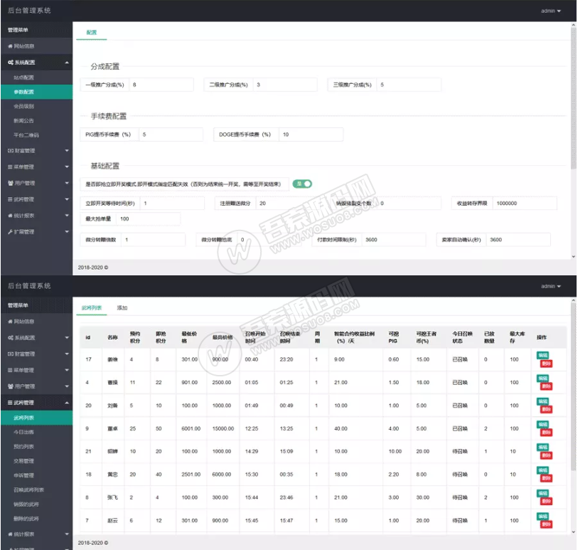This screenshot has width=578, height=550.
Task: Click 编辑 button for row id 17
Action: coord(542,354)
